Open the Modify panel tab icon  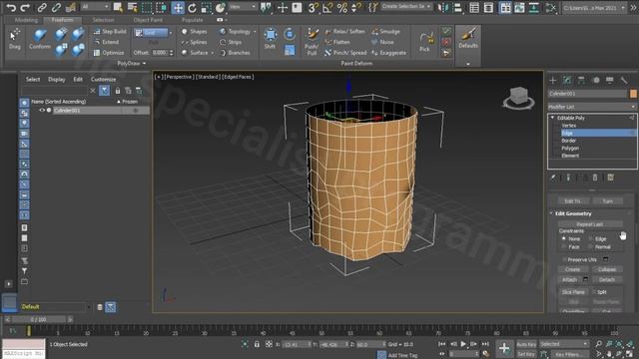click(x=567, y=80)
